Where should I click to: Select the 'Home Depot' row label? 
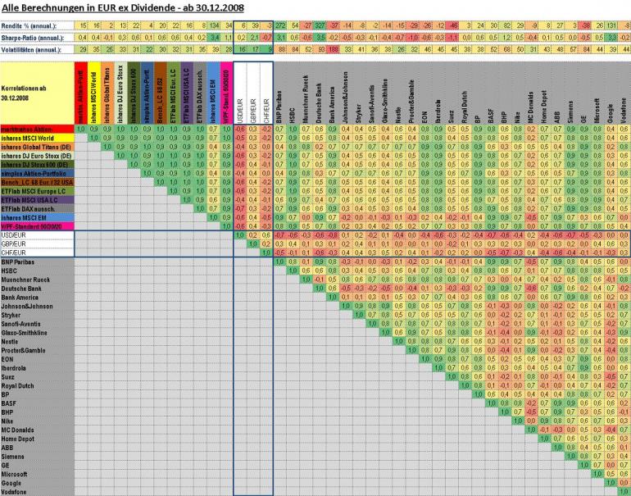38,439
